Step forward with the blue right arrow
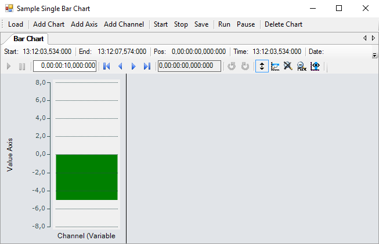 [x=133, y=66]
